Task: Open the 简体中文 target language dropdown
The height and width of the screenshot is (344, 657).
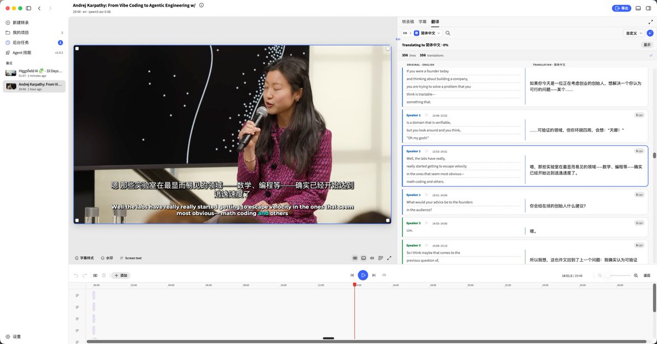Action: tap(428, 33)
